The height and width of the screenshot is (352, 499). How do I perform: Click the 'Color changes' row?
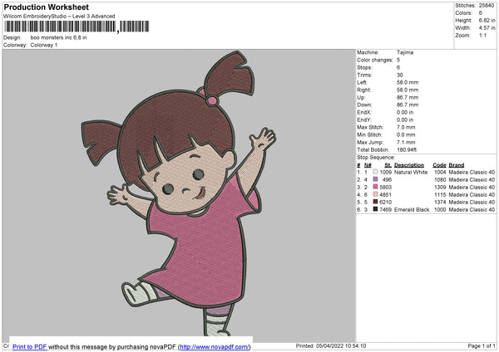coord(378,60)
